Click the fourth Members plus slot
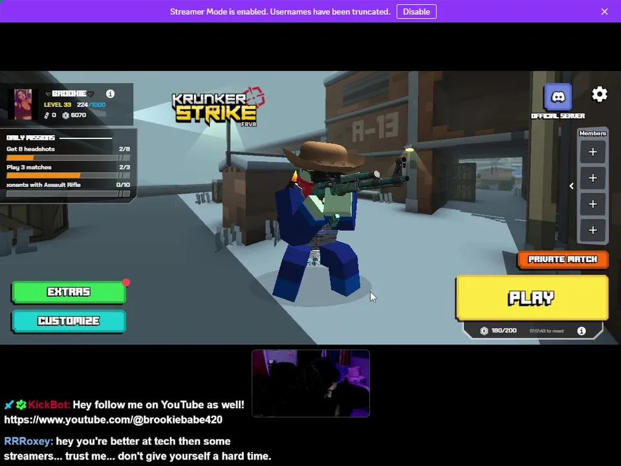Image resolution: width=621 pixels, height=466 pixels. pos(593,230)
